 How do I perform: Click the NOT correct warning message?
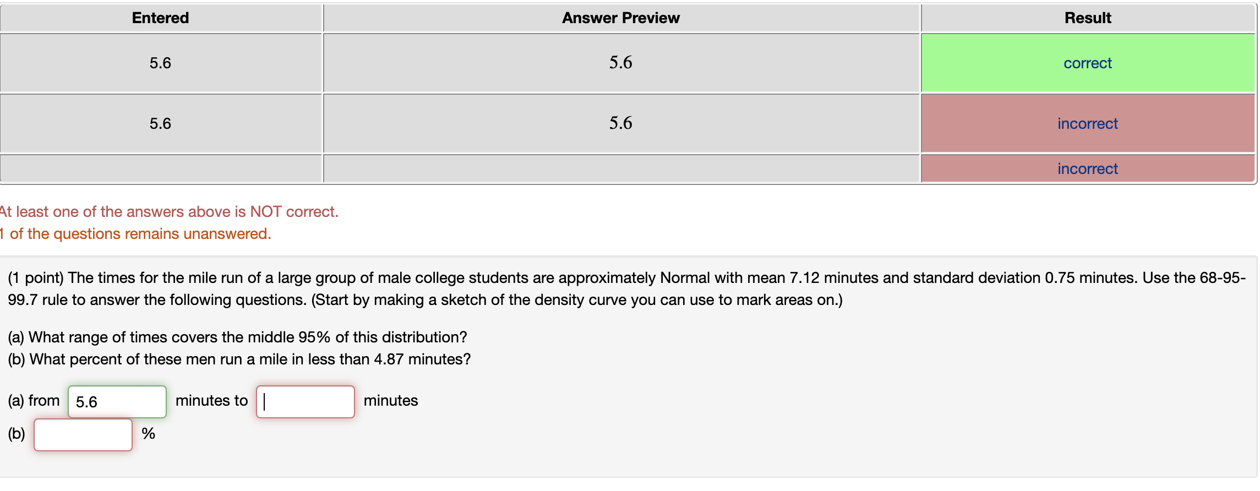click(x=169, y=211)
